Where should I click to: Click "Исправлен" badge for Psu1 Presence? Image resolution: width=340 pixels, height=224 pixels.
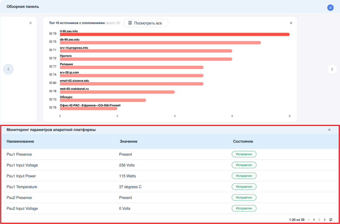click(244, 154)
